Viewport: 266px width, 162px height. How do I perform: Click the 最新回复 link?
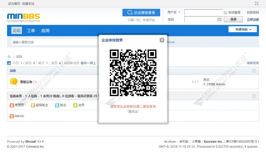253,63
